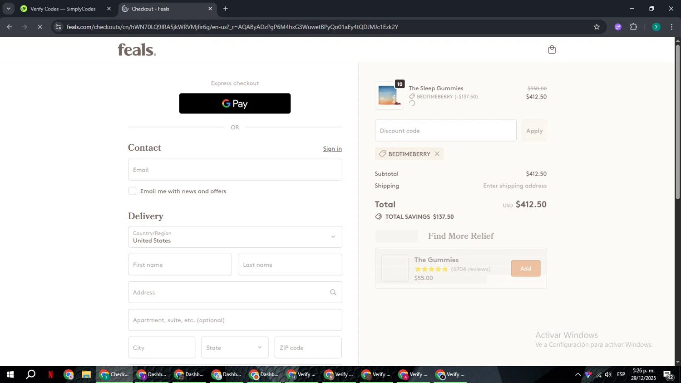Open a new browser tab
This screenshot has height=383, width=681.
pyautogui.click(x=226, y=9)
